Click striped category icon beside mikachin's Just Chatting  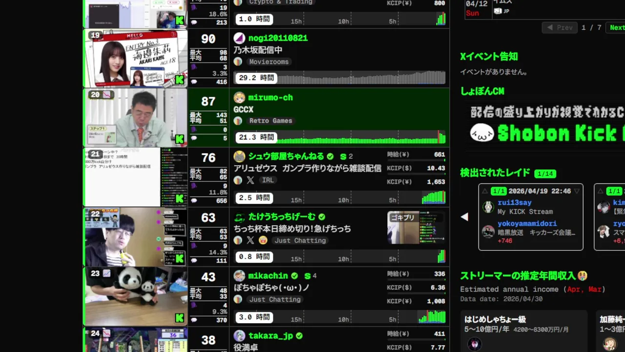pyautogui.click(x=238, y=300)
